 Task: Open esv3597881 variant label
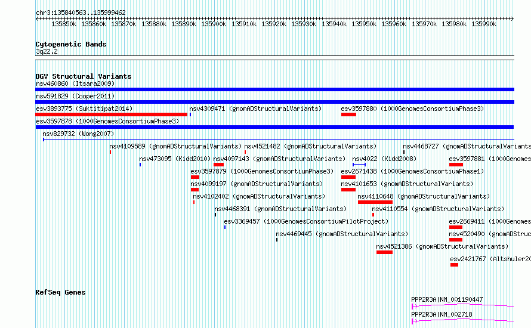tap(490, 159)
